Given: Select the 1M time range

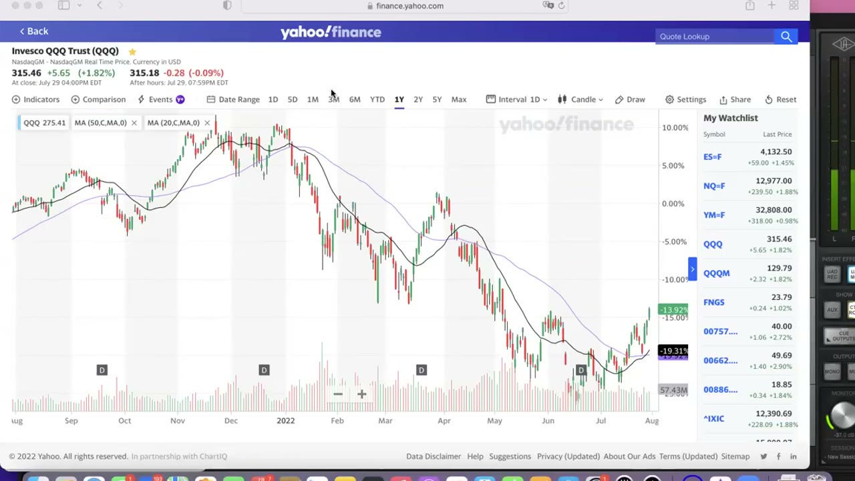Looking at the screenshot, I should tap(313, 100).
